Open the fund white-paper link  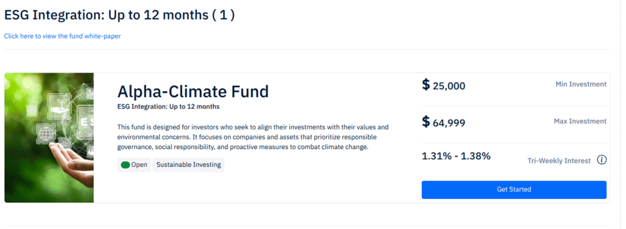tap(62, 36)
